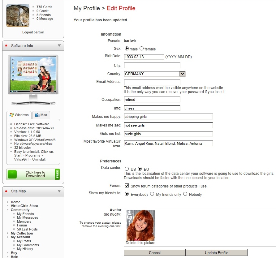Open My History link
The width and height of the screenshot is (276, 258).
point(25,249)
